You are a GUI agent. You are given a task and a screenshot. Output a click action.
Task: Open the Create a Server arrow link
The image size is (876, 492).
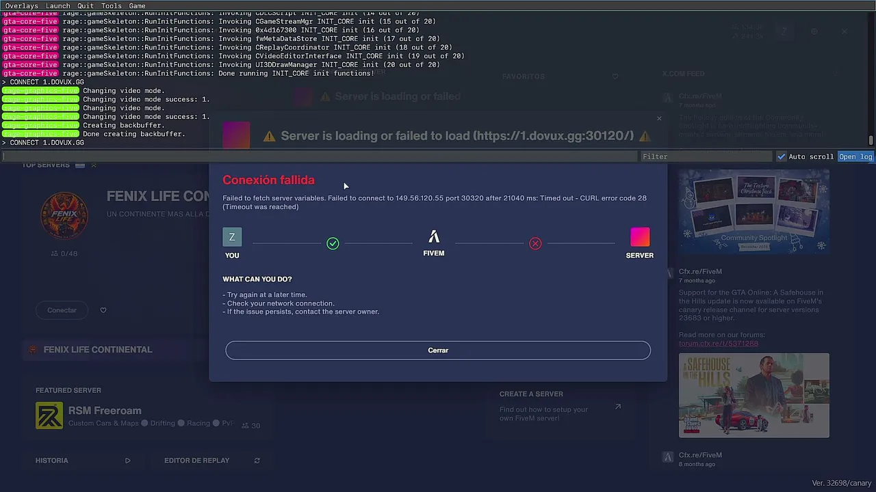coord(617,407)
